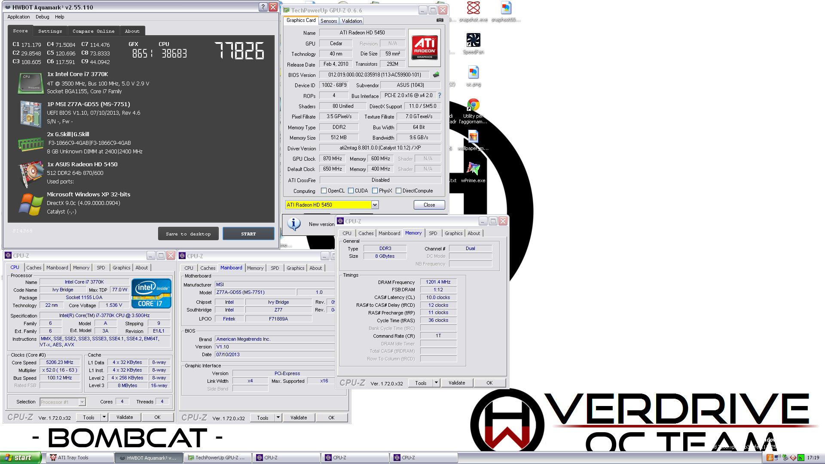Open the Help menu in Aquamark
Viewport: 825px width, 464px height.
pyautogui.click(x=59, y=17)
